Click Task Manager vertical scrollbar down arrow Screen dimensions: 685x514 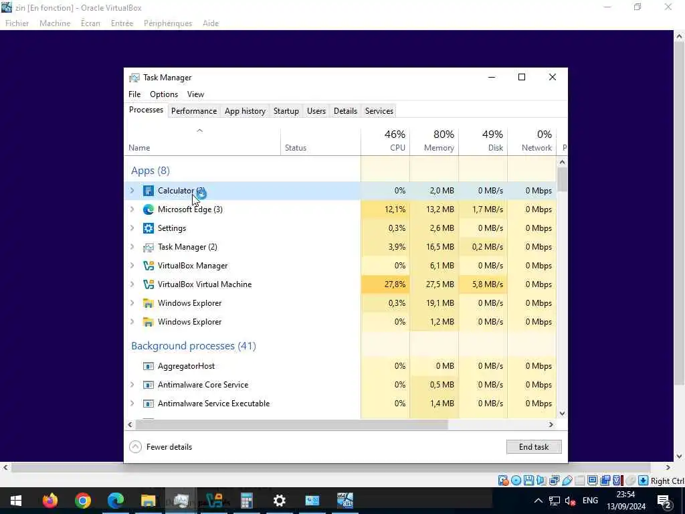tap(562, 414)
